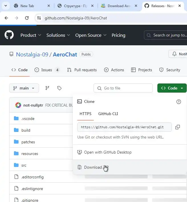Go back to previous page

pyautogui.click(x=6, y=18)
